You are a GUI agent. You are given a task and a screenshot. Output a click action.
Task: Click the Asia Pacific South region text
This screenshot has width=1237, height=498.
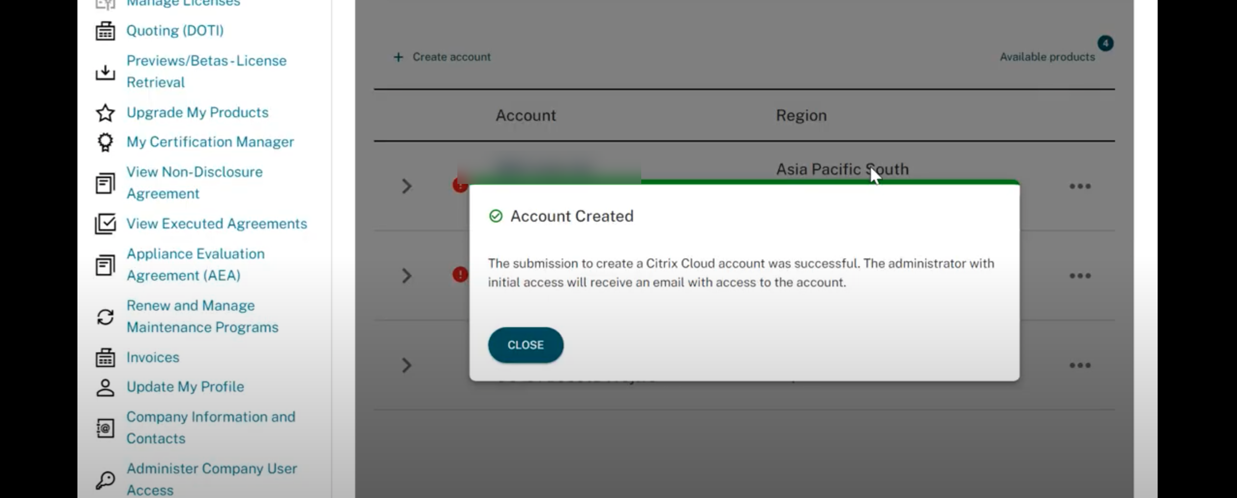tap(843, 169)
